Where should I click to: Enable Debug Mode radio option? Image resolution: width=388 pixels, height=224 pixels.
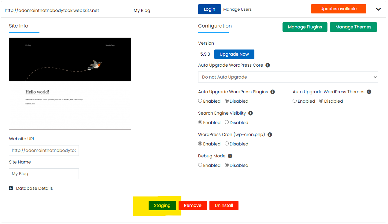(x=200, y=165)
